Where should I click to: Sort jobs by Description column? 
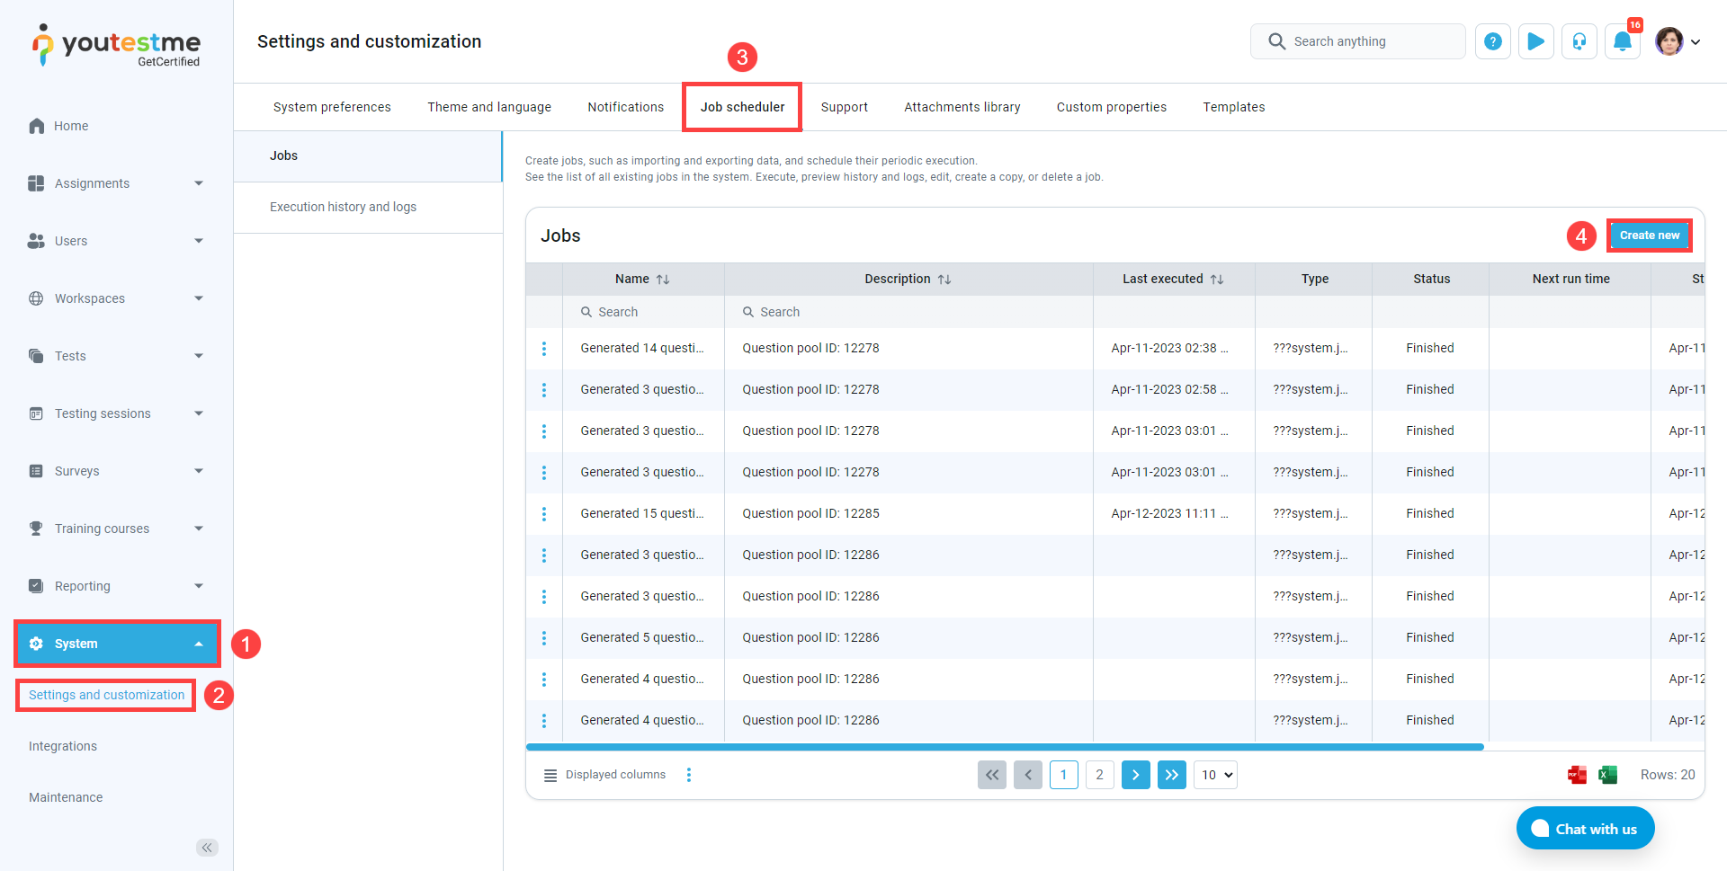(x=944, y=280)
